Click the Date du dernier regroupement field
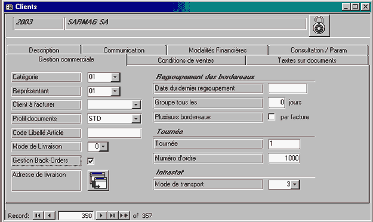The width and height of the screenshot is (373, 222). (288, 88)
